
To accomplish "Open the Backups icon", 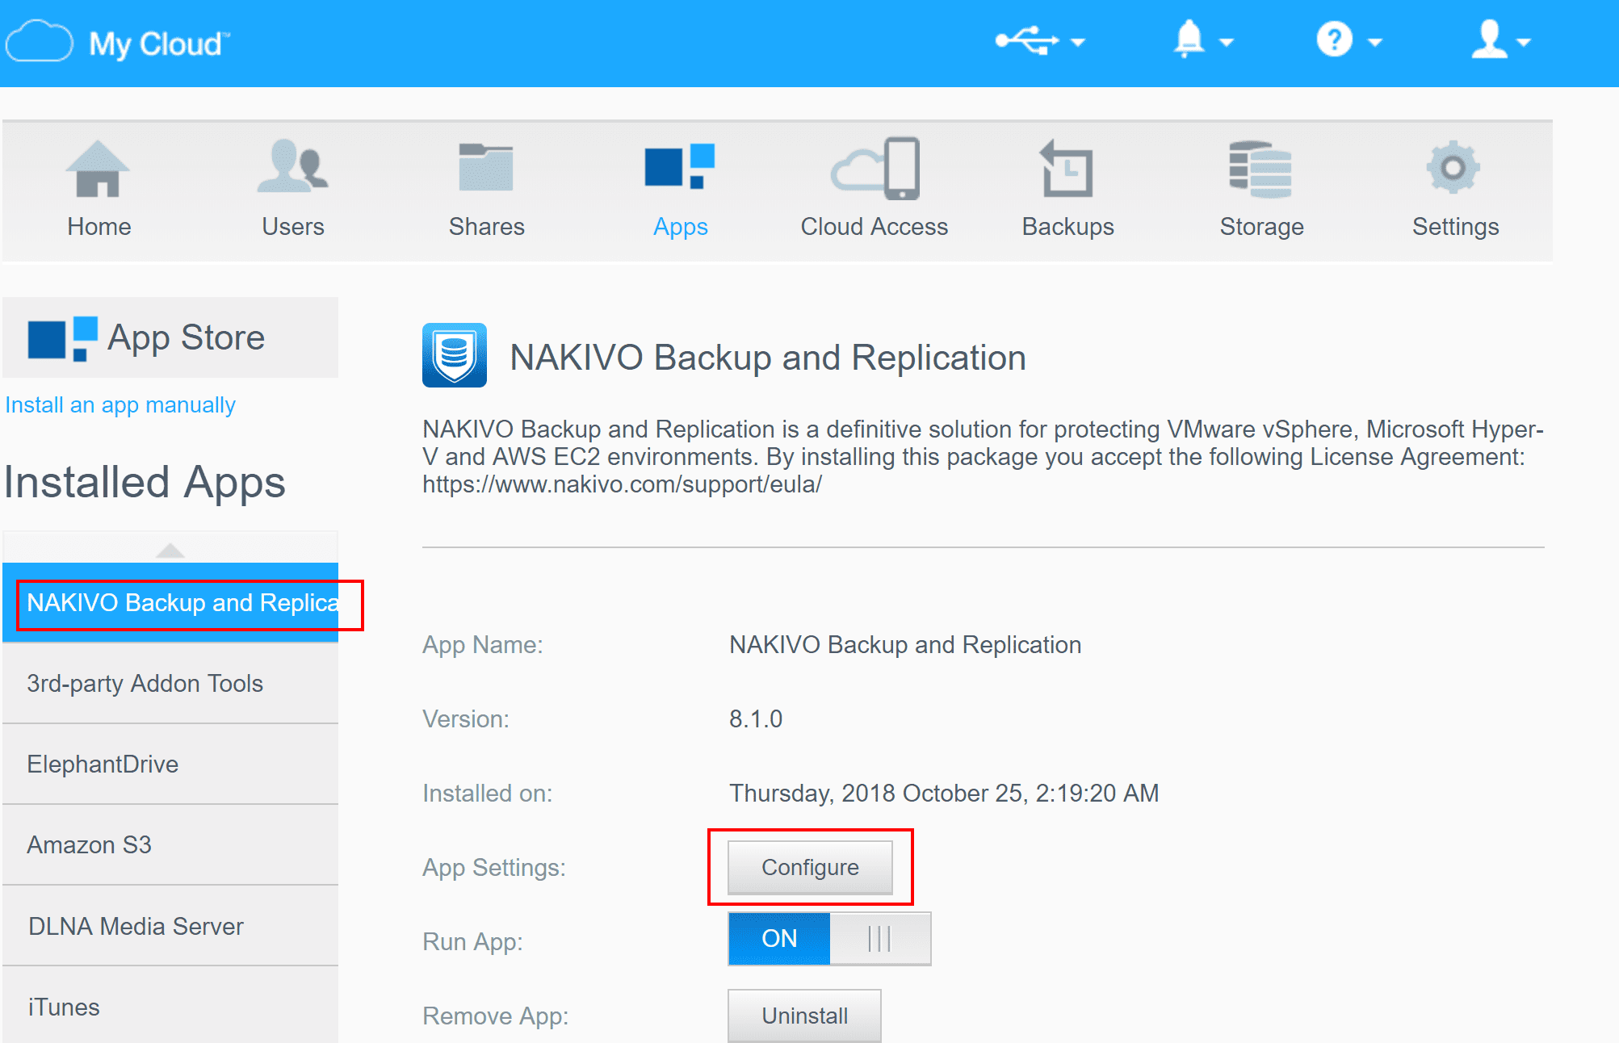I will coord(1067,169).
